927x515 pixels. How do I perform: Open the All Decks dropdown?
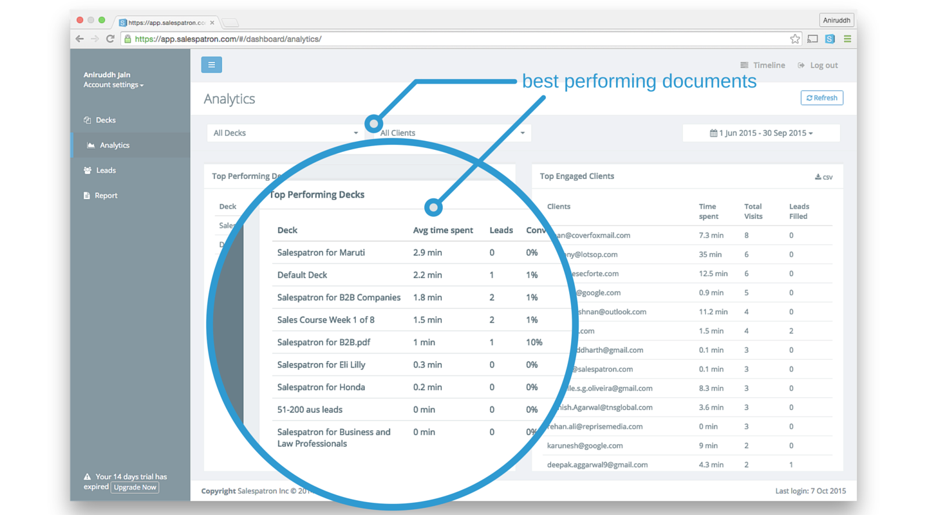(x=285, y=133)
